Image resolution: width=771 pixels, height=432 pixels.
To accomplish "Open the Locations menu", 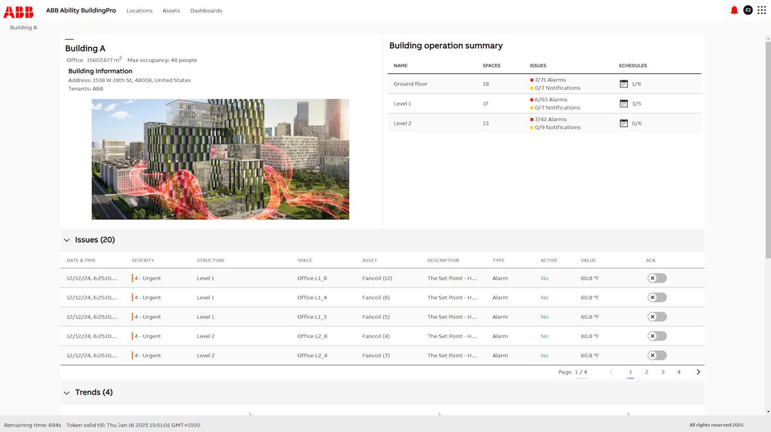I will [x=139, y=10].
